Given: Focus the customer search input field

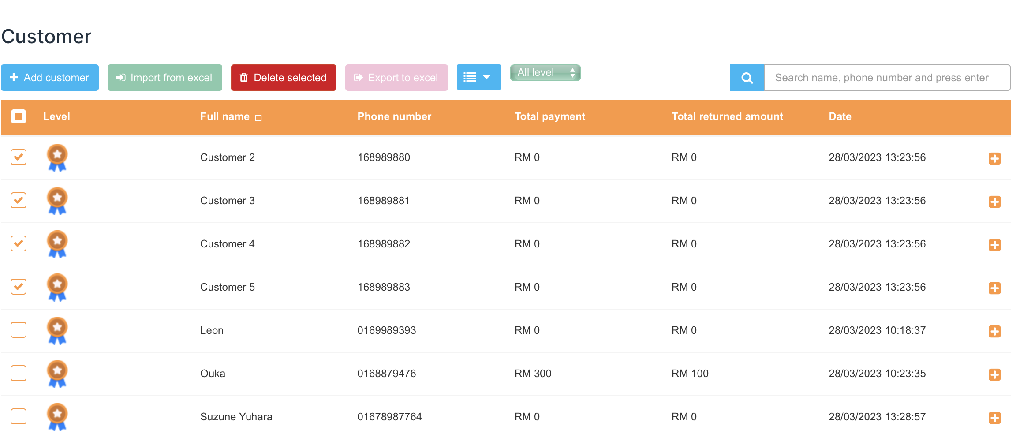Looking at the screenshot, I should 886,78.
